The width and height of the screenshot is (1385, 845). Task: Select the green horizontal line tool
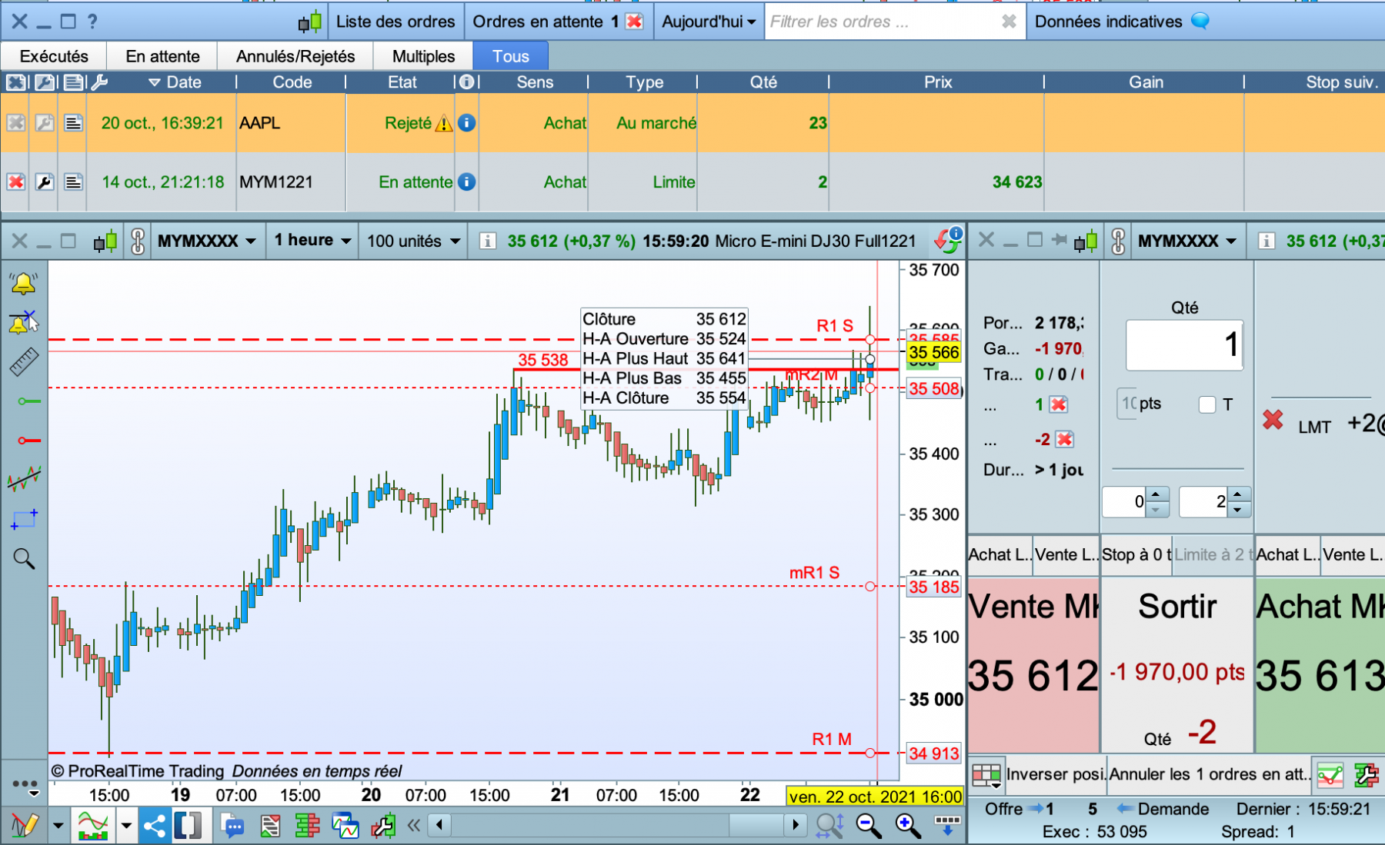pyautogui.click(x=28, y=401)
